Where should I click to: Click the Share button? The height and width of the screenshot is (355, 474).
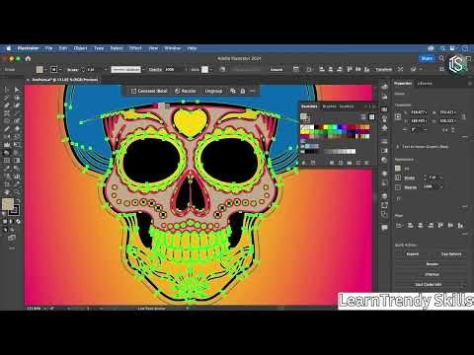click(x=427, y=58)
